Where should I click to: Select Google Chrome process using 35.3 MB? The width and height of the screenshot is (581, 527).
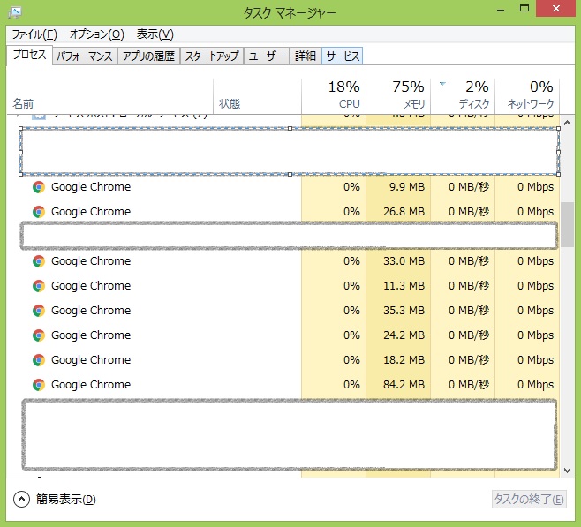pyautogui.click(x=283, y=311)
